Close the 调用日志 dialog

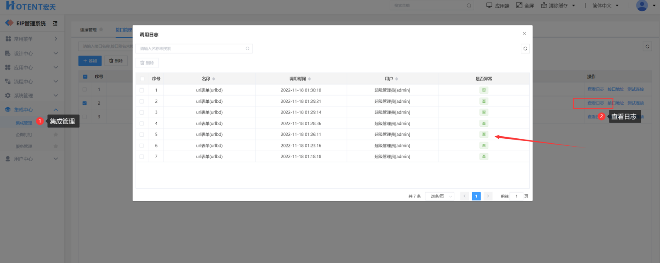[x=524, y=34]
